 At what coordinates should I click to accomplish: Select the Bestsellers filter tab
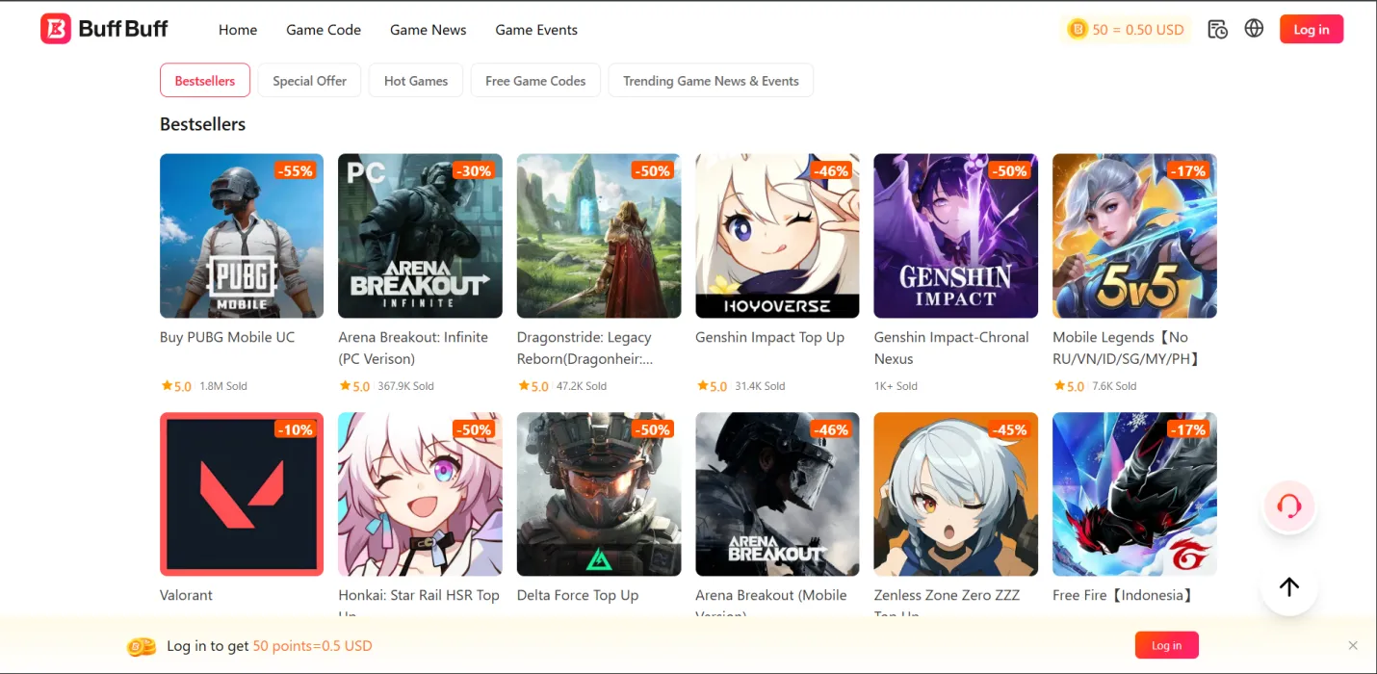[205, 81]
